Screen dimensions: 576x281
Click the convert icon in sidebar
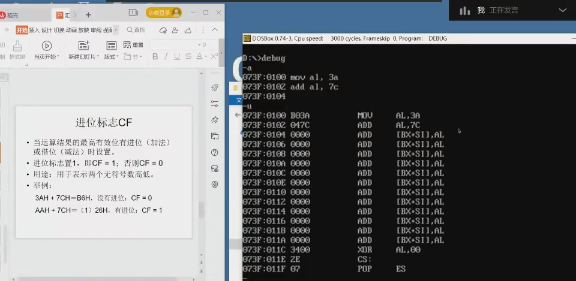pos(215,136)
